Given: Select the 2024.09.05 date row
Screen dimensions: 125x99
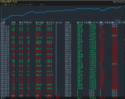Looking at the screenshot, I should point(5,77).
